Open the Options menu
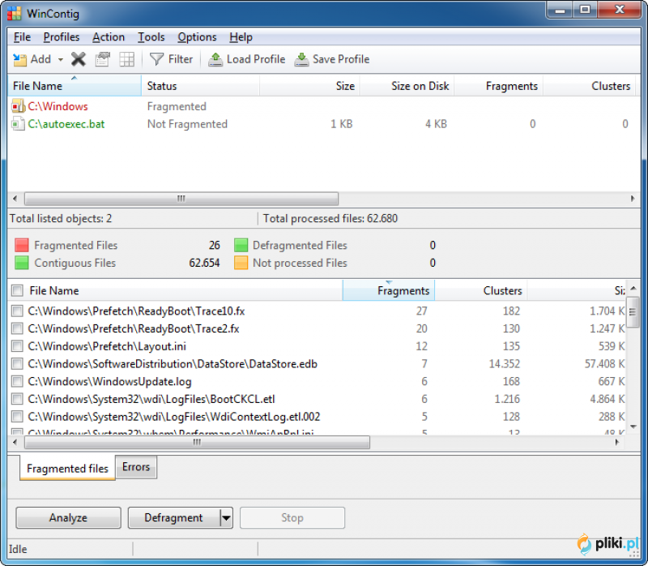The image size is (648, 566). click(x=197, y=37)
